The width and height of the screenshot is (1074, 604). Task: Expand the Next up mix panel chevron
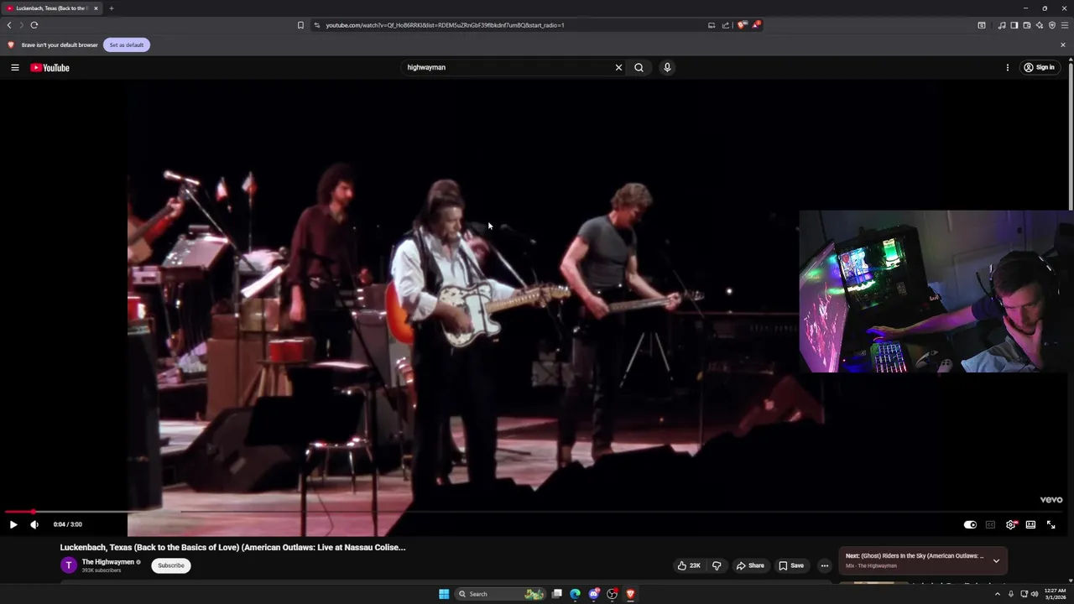pyautogui.click(x=996, y=561)
